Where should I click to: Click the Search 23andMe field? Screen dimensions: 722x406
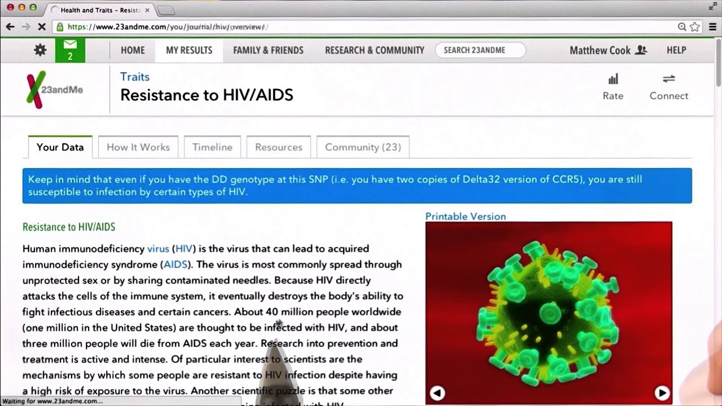[480, 50]
